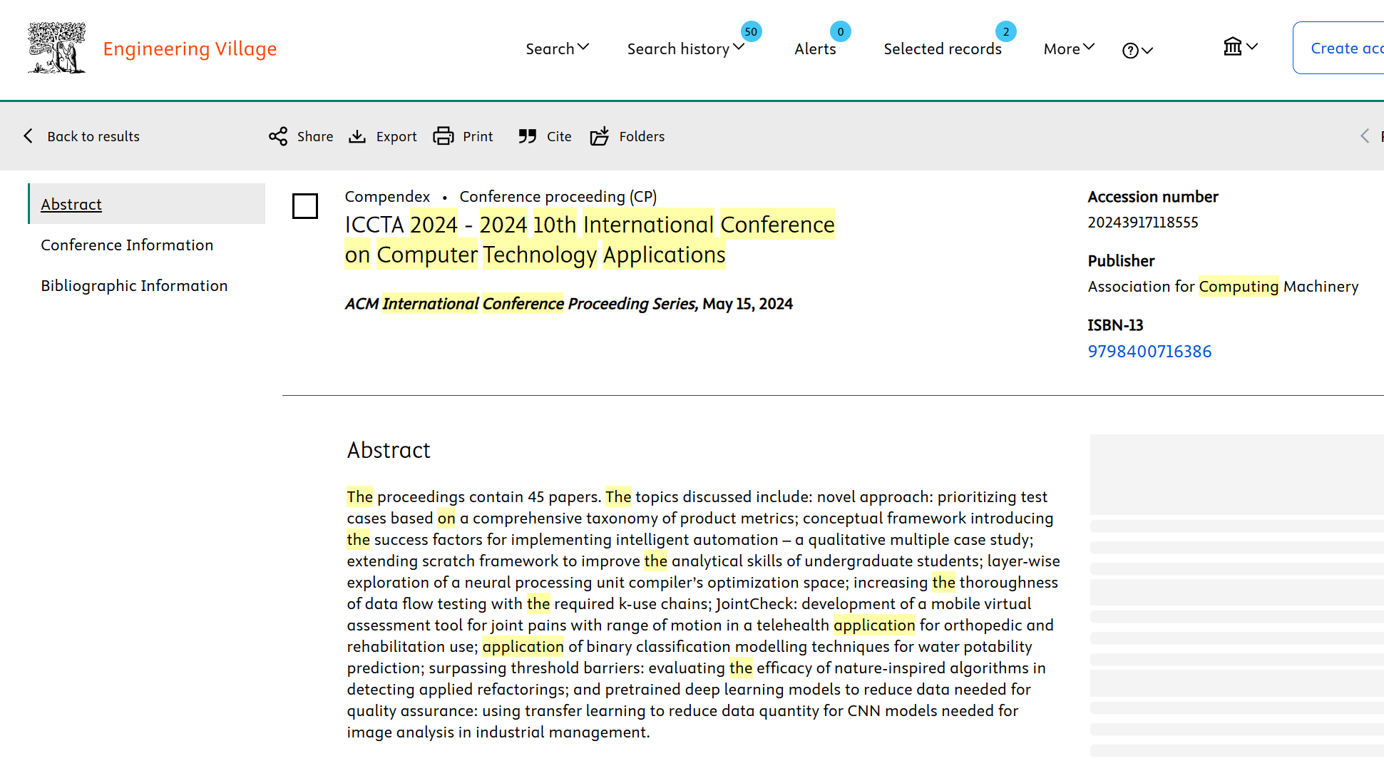The height and width of the screenshot is (771, 1384).
Task: Open the ISBN-13 9798400716386 link
Action: 1149,351
